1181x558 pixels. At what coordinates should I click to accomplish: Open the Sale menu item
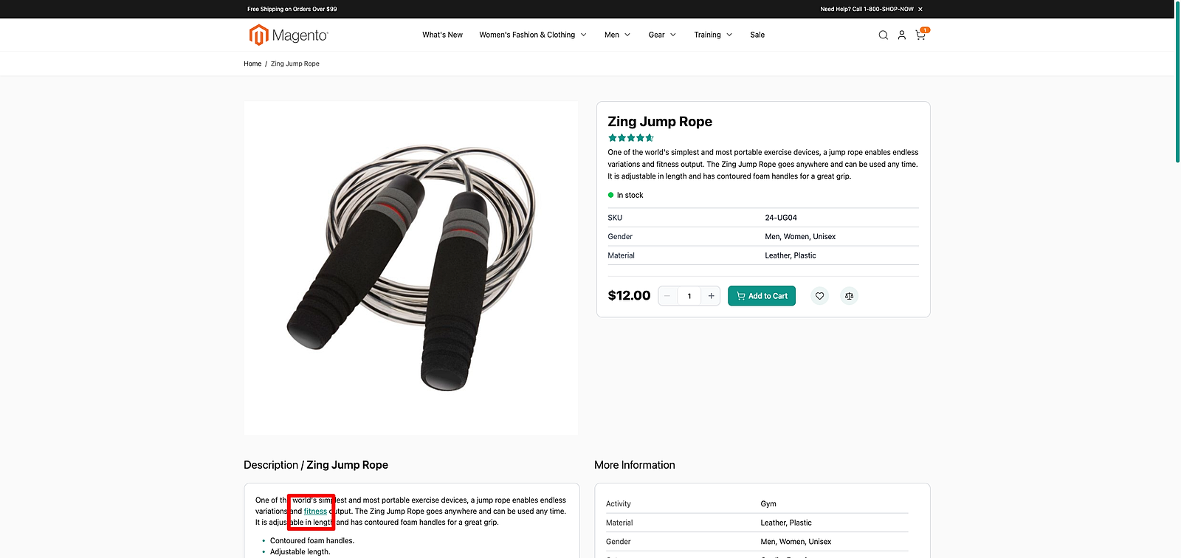pos(757,35)
